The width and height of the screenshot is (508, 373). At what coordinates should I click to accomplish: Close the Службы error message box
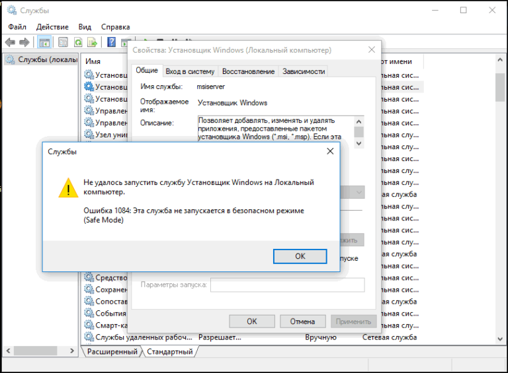330,151
